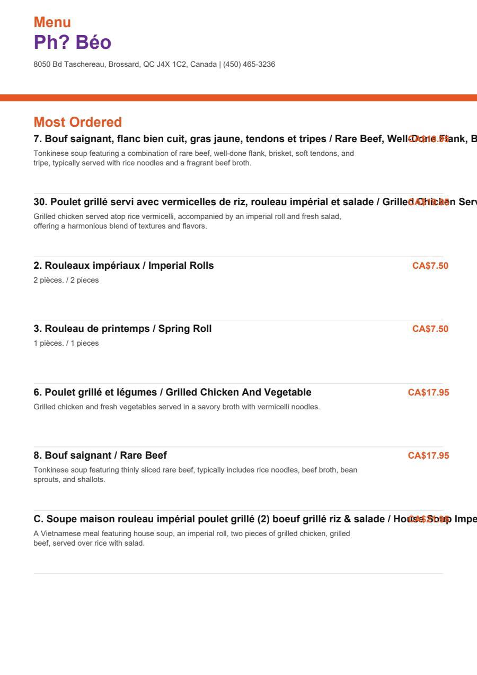Click the CA$17.95 price for Rare Beef

tap(428, 455)
